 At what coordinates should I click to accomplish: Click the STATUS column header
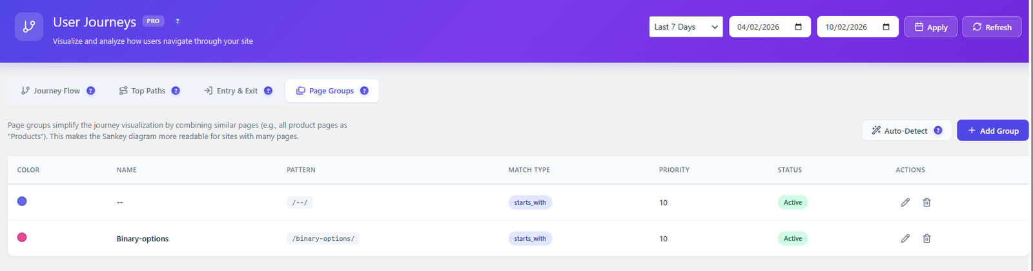pos(790,170)
